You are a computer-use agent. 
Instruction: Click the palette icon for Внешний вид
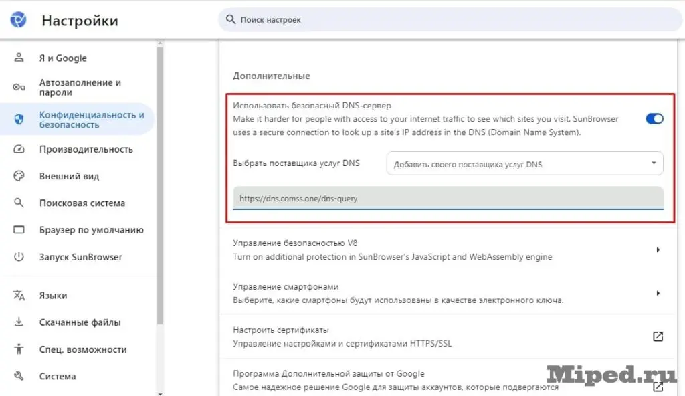pyautogui.click(x=19, y=176)
